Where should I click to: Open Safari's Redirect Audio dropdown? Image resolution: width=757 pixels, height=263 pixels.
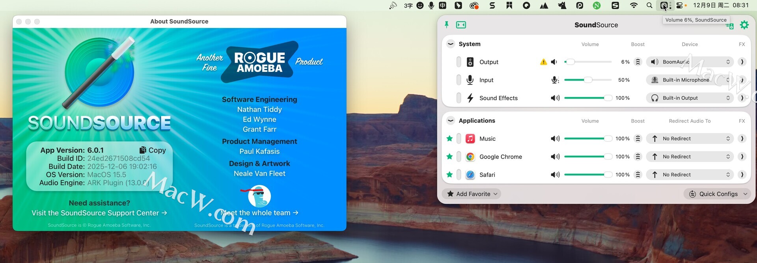click(689, 175)
